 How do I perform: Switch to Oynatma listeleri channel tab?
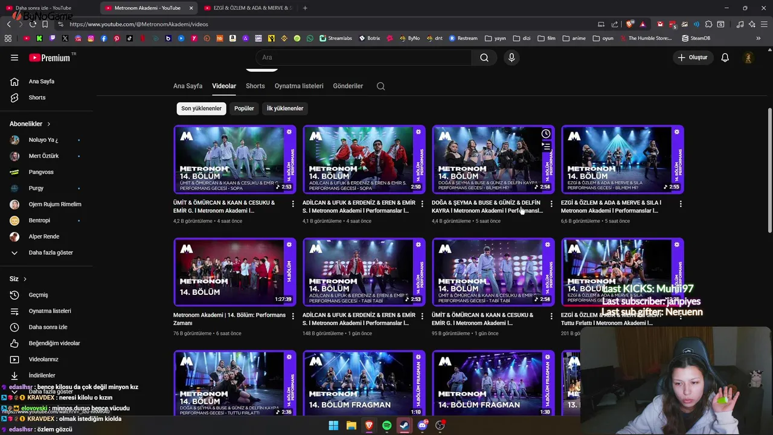click(x=299, y=86)
